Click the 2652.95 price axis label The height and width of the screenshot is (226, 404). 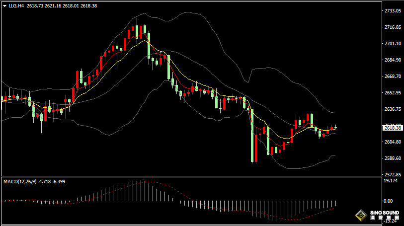(x=393, y=92)
